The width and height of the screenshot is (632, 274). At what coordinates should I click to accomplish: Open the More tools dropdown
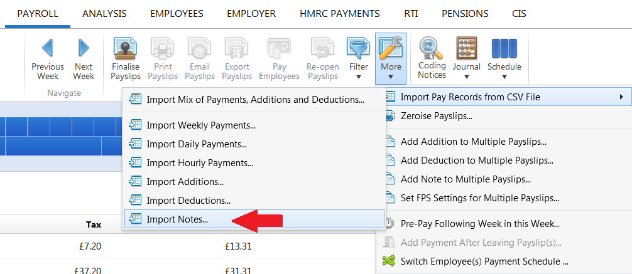[x=391, y=58]
